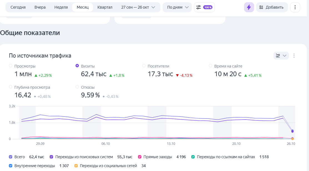Click the 20.10 axis date label
Image resolution: width=309 pixels, height=171 pixels.
(236, 144)
